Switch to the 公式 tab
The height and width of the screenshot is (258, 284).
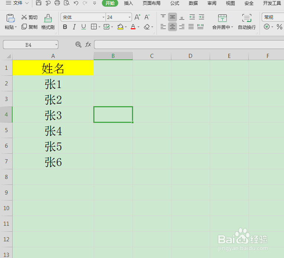pos(175,3)
